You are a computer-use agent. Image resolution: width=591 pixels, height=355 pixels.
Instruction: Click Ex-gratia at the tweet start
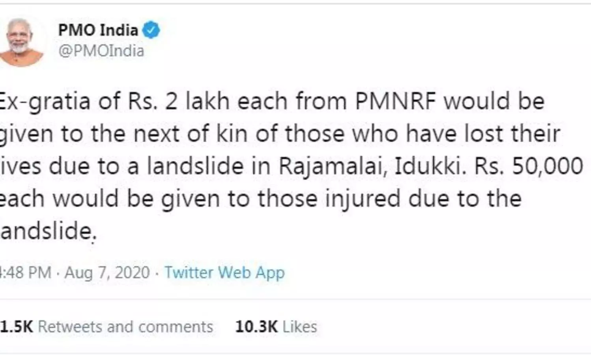click(44, 101)
